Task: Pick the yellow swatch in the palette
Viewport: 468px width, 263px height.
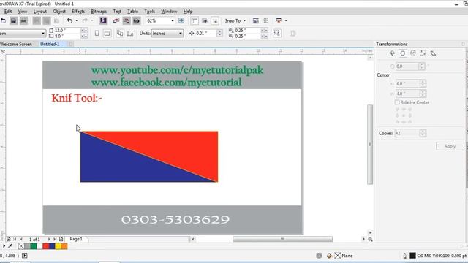Action: [58, 246]
